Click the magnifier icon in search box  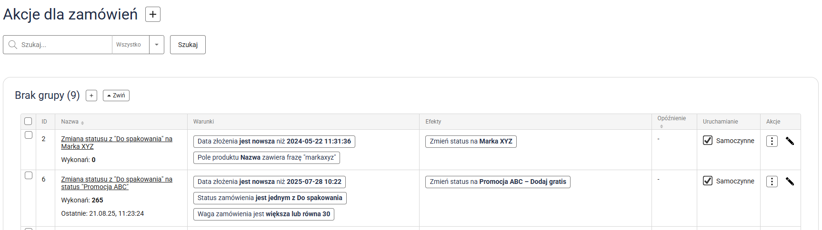coord(13,45)
